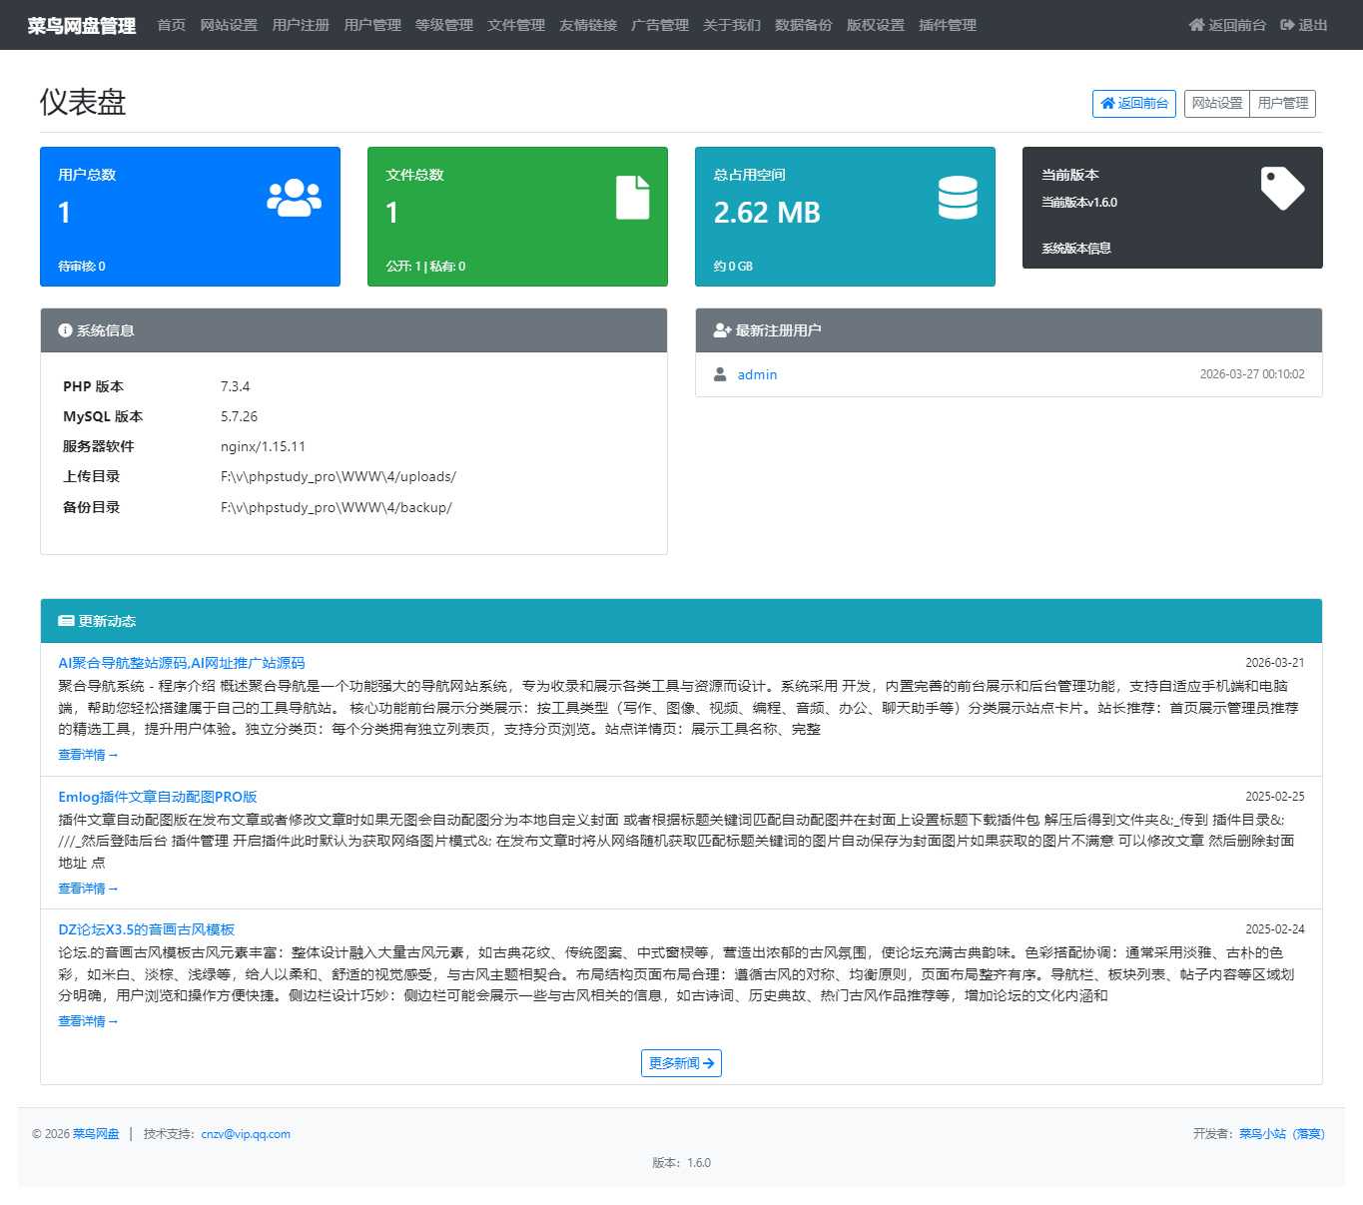Click 查看详情 under Emlog插件 article
Image resolution: width=1363 pixels, height=1205 pixels.
coord(88,889)
